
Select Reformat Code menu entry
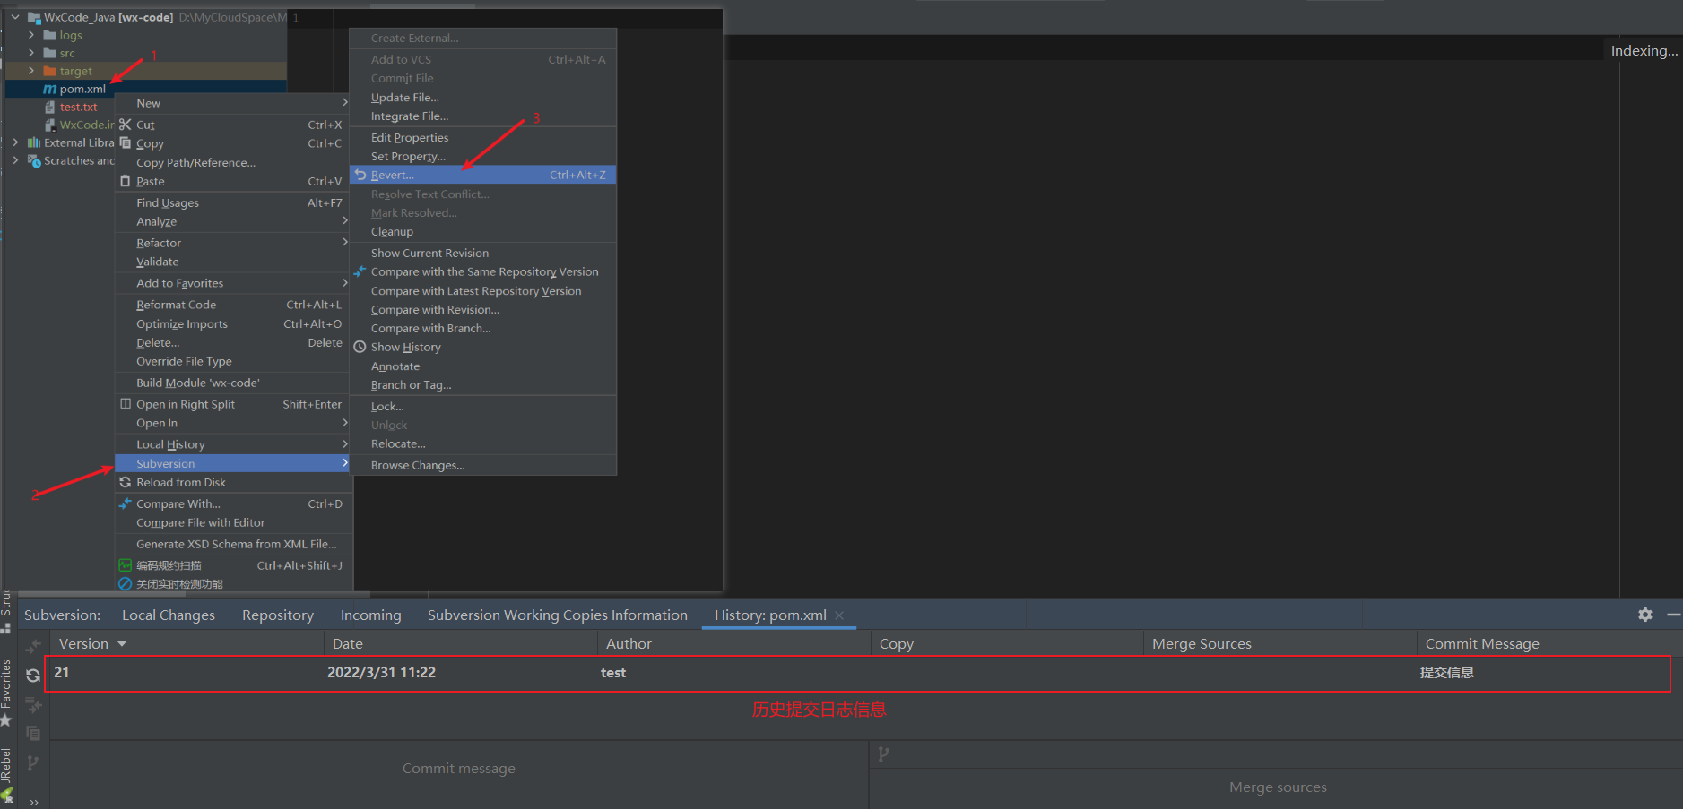233,305
